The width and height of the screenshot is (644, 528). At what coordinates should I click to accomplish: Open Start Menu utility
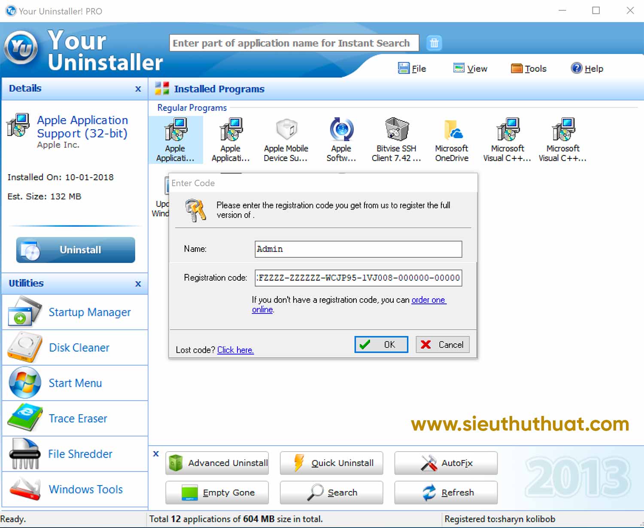(x=75, y=383)
